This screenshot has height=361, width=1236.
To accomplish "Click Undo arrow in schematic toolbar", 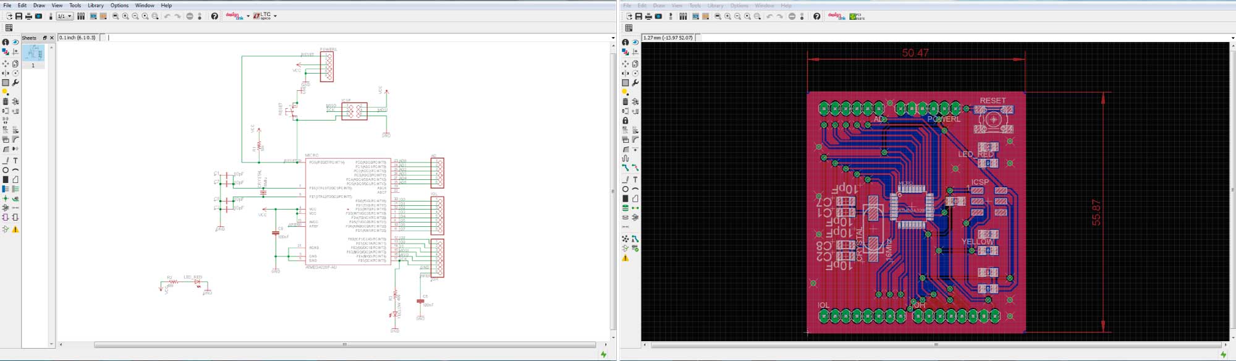I will (x=167, y=16).
